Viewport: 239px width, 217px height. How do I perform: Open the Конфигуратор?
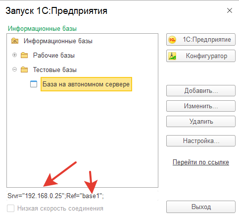(x=201, y=56)
